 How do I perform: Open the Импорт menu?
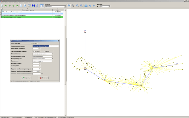[x=16, y=3]
